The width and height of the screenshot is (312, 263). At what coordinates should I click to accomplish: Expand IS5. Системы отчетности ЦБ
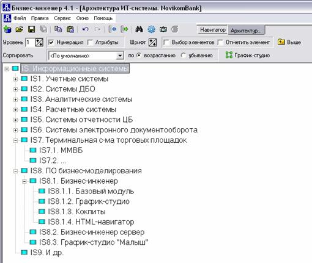click(x=15, y=120)
